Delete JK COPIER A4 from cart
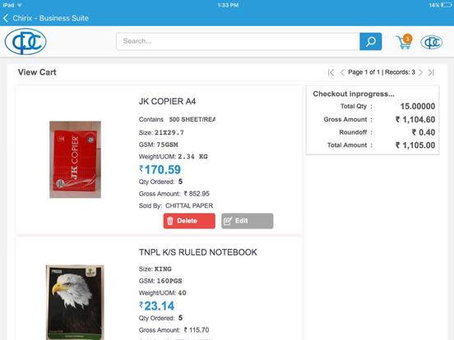454x340 pixels. (x=189, y=221)
